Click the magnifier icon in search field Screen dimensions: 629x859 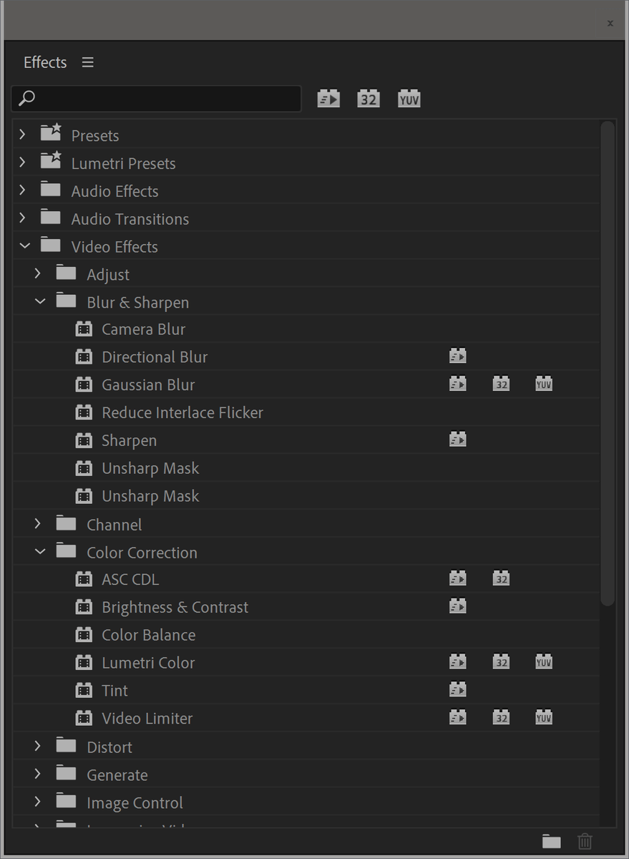tap(26, 98)
